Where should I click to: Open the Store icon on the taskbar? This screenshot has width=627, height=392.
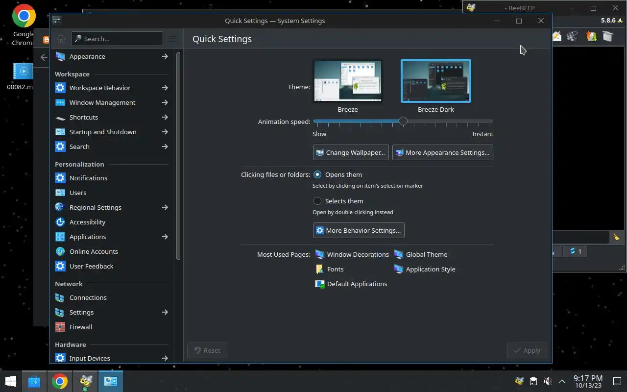coord(34,381)
